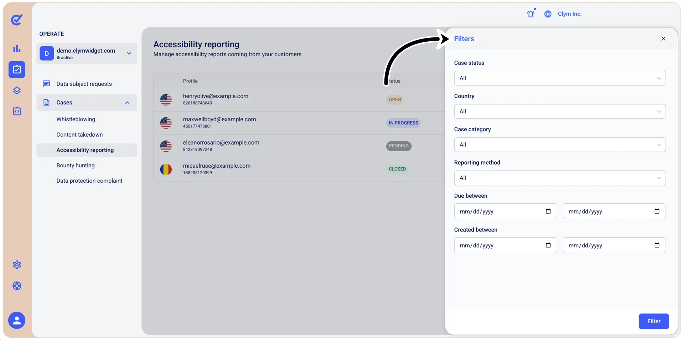The width and height of the screenshot is (683, 340).
Task: Expand the demo.clymwidget.com domain selector
Action: point(87,53)
